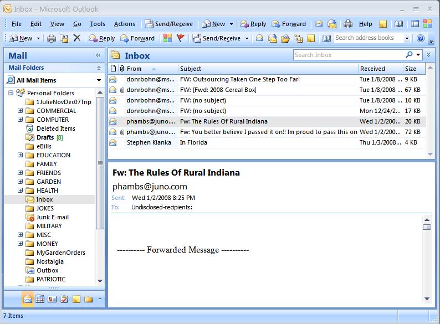440x324 pixels.
Task: Click the colored squares icon at top right
Action: coord(427,24)
